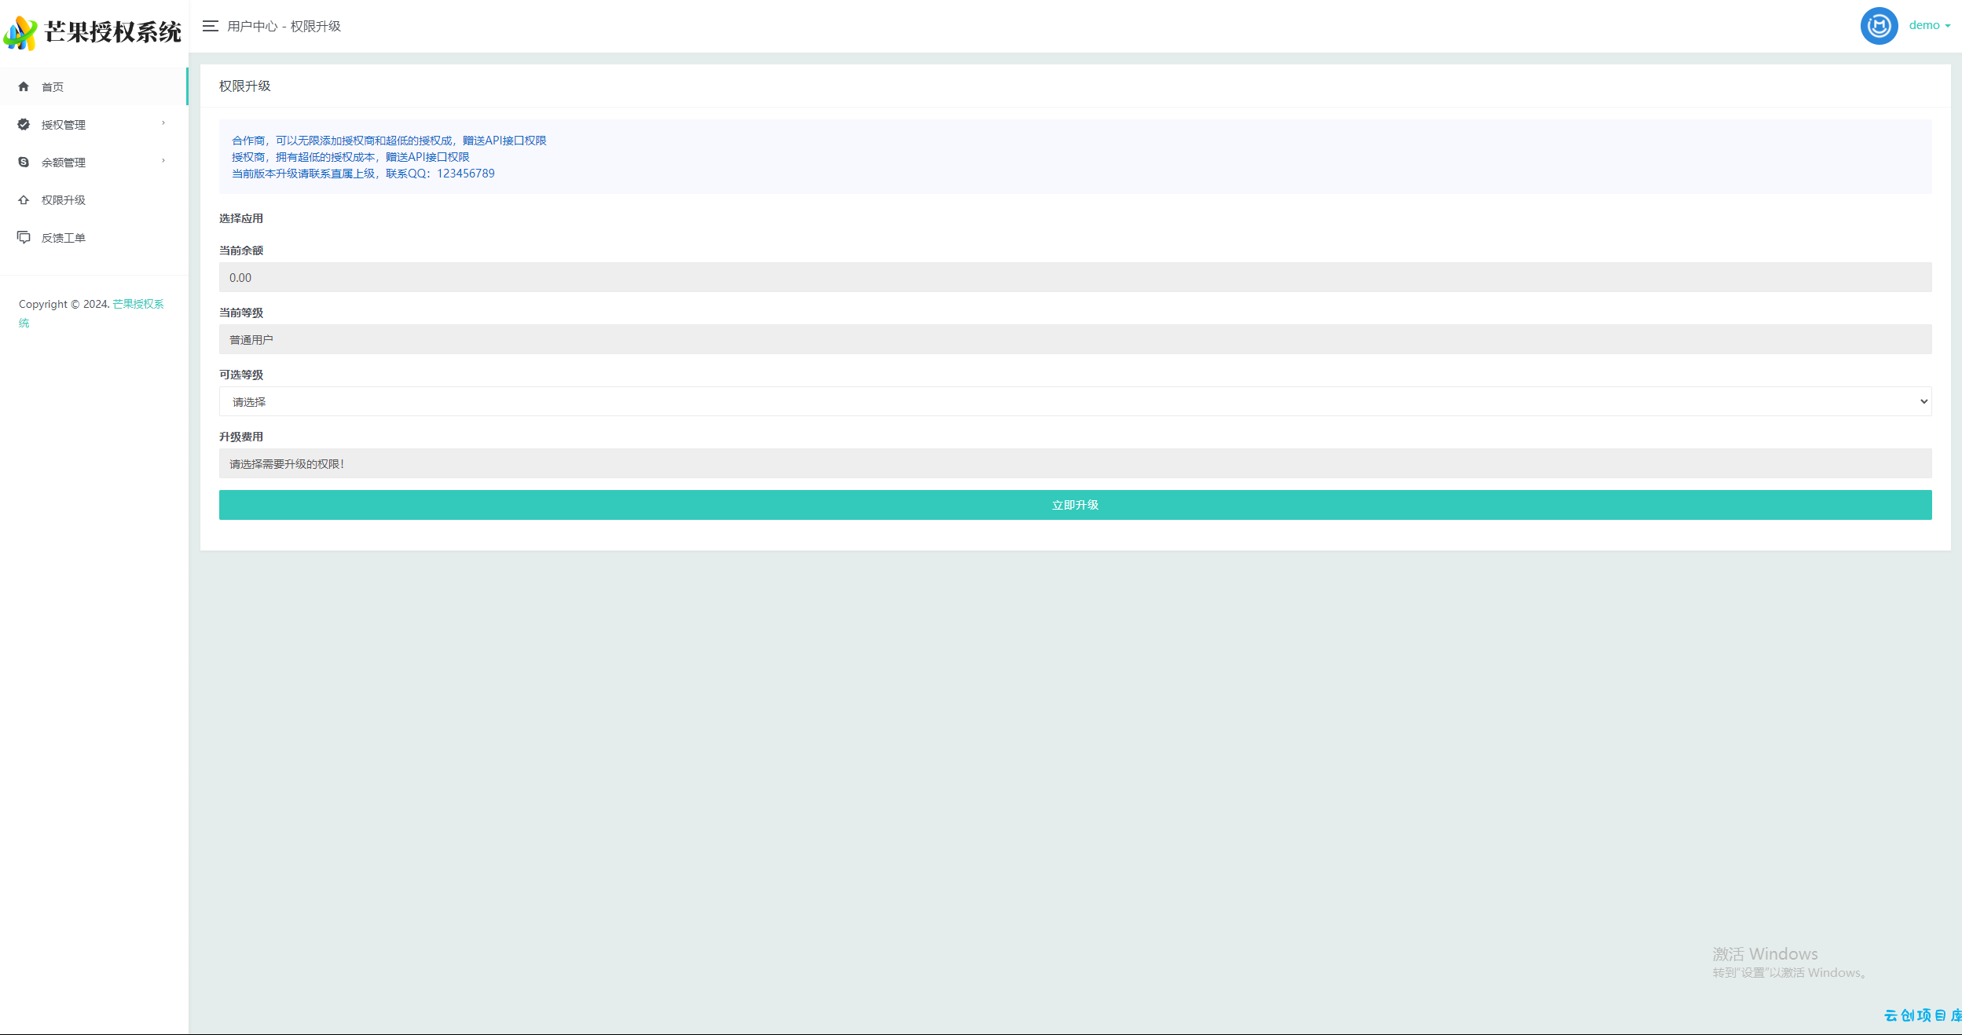This screenshot has height=1035, width=1962.
Task: Click the mango logo in header
Action: (20, 33)
